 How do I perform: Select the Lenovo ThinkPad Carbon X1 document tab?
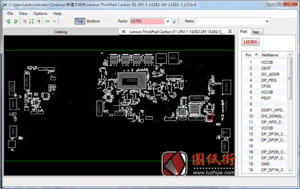point(177,32)
